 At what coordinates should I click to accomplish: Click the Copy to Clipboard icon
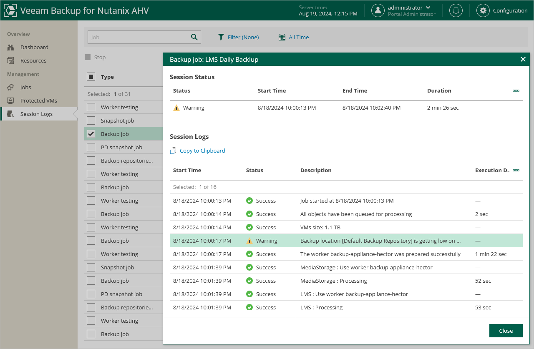point(173,151)
